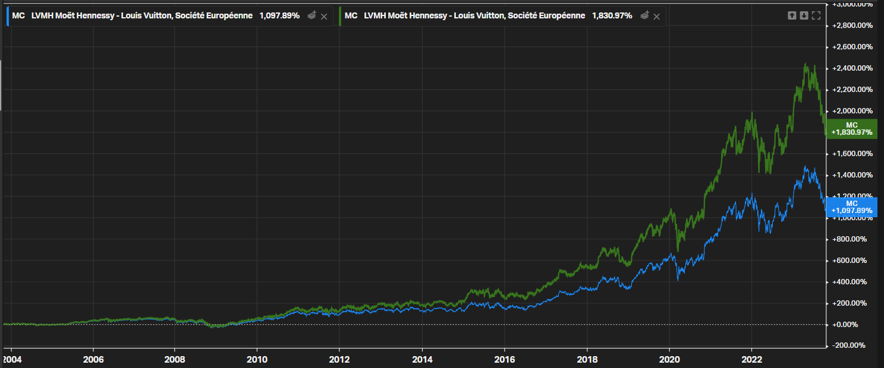Click the 2010 label on time axis
Screen dimensions: 884x368
click(256, 359)
